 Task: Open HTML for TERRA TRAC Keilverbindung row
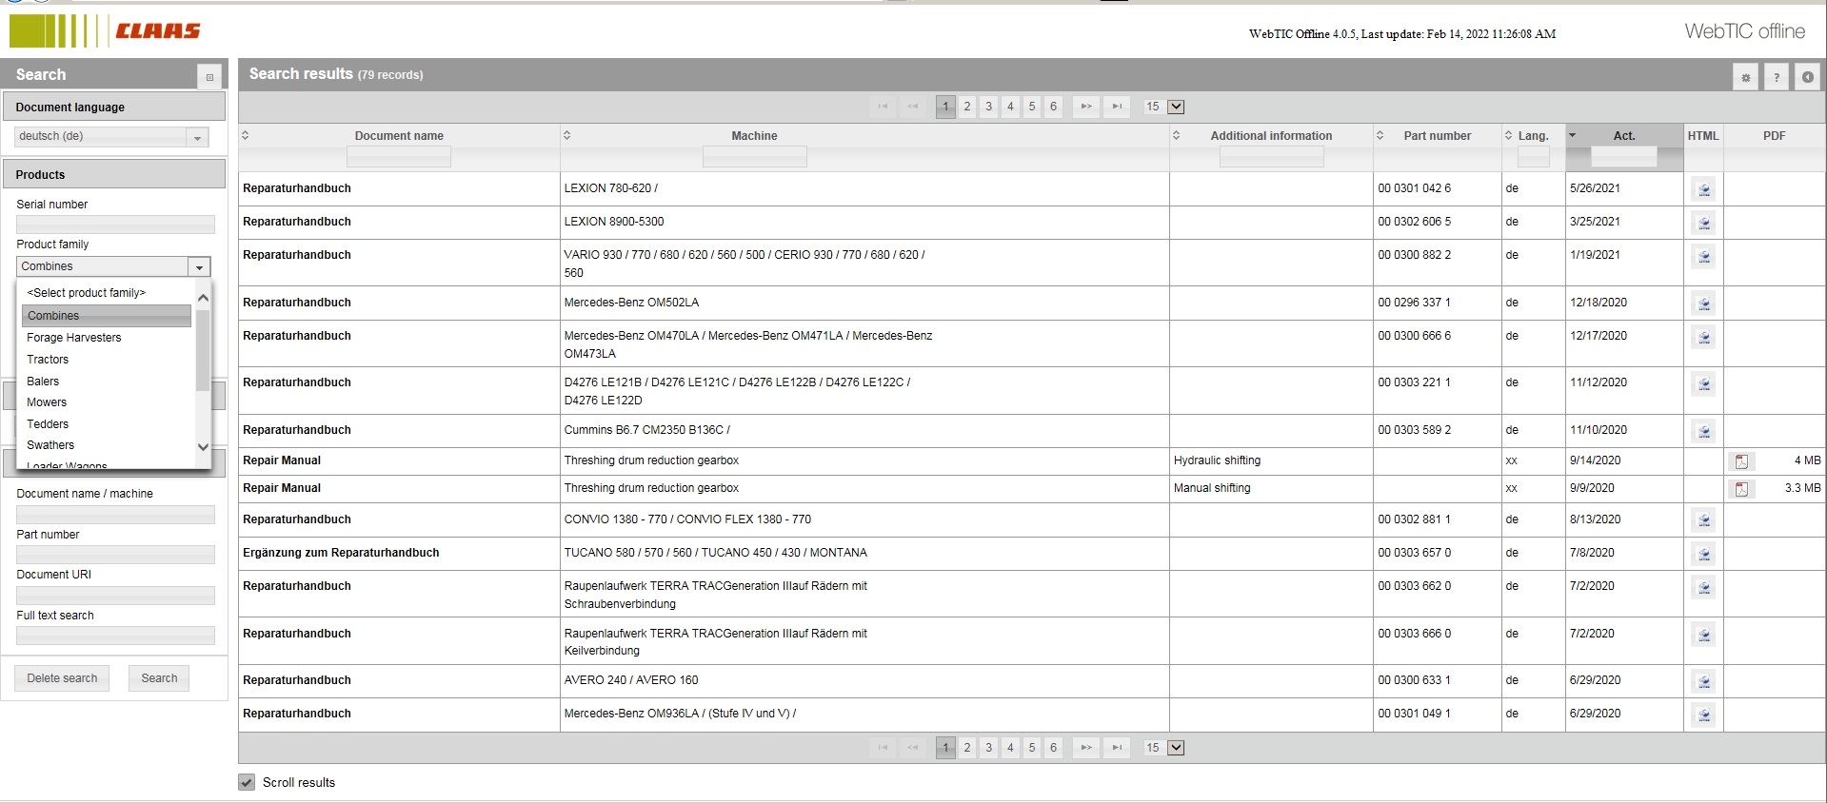point(1704,635)
